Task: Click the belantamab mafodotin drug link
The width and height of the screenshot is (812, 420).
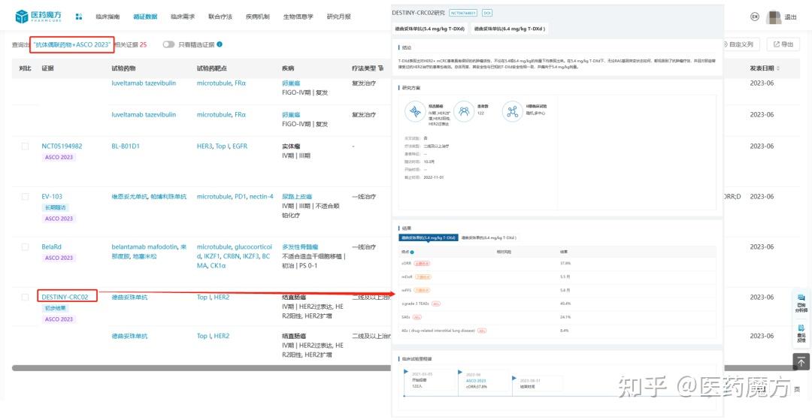Action: [145, 246]
